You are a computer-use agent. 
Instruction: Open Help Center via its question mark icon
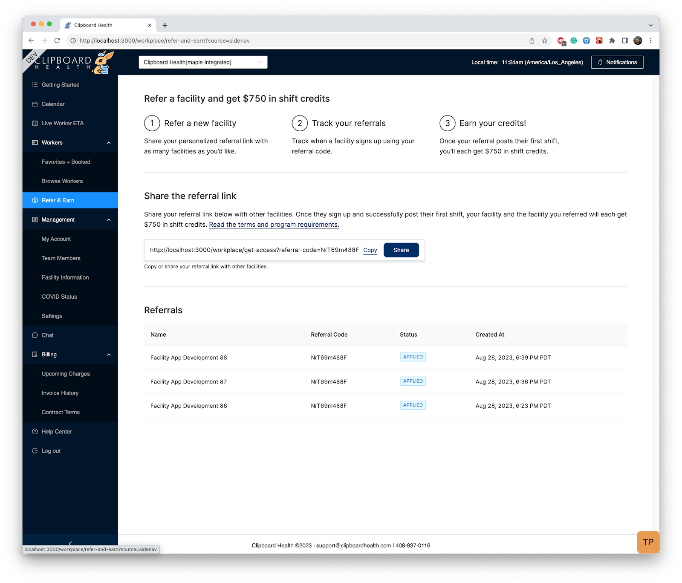click(35, 431)
